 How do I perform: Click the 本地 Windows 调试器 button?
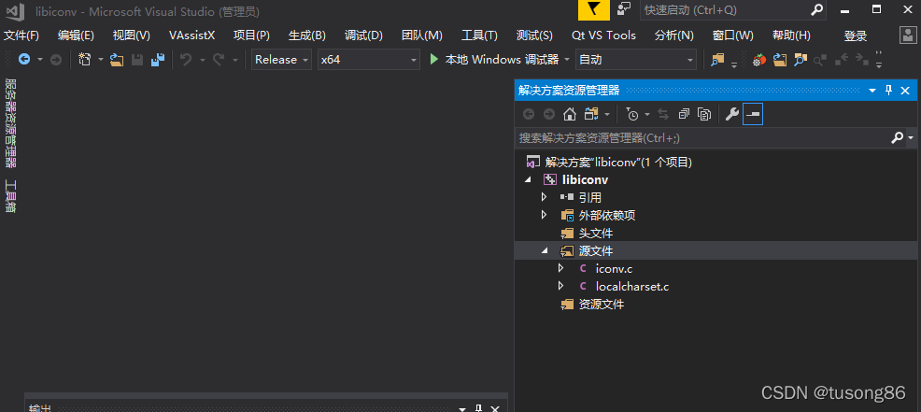click(x=494, y=60)
